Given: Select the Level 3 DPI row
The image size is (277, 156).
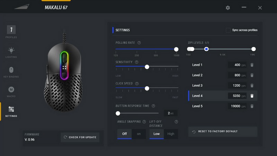Looking at the screenshot, I should (223, 85).
